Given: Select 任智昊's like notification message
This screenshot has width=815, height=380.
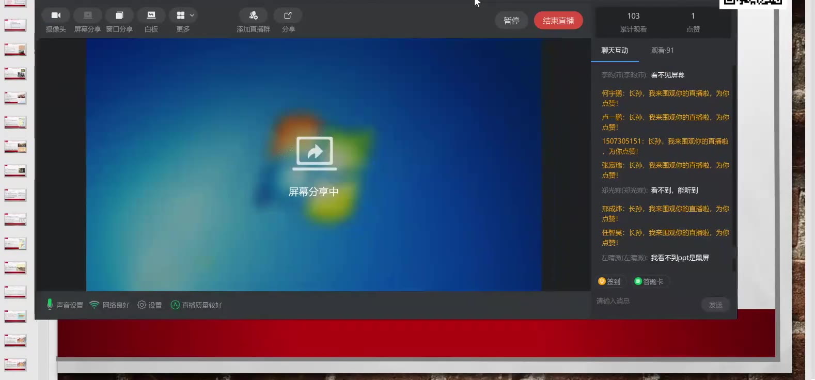Looking at the screenshot, I should click(666, 237).
